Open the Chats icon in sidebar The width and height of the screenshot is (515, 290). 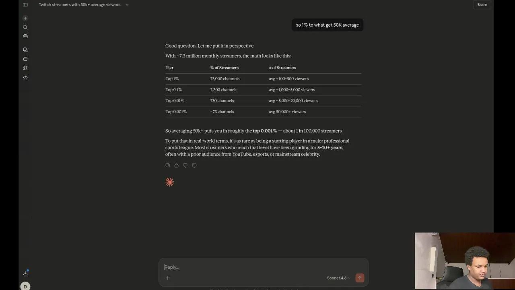click(x=25, y=50)
